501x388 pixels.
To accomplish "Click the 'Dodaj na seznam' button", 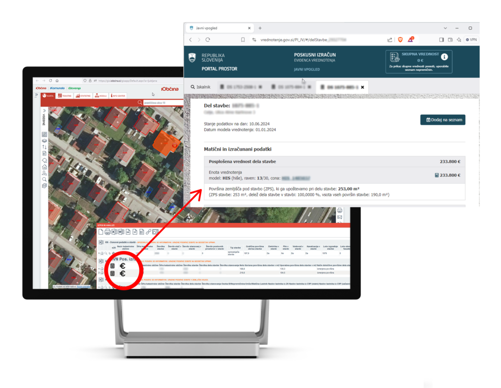I will (x=442, y=120).
